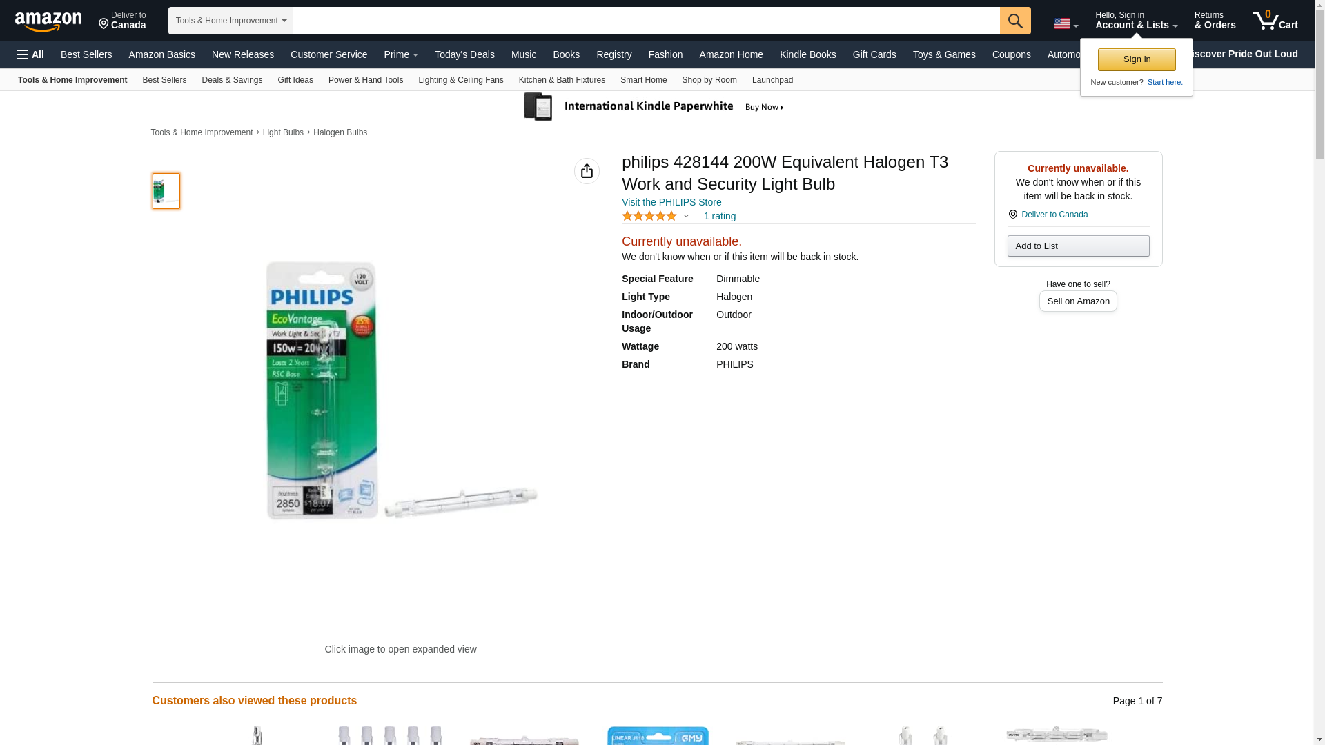Screen dimensions: 1325x745
Task: Click the five-star rating icons
Action: point(649,216)
